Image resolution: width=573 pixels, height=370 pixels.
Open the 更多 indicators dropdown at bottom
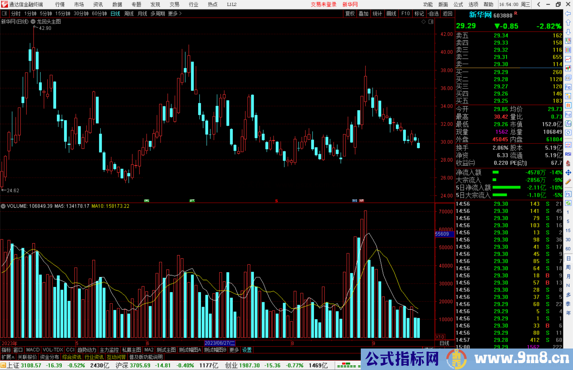click(x=234, y=350)
